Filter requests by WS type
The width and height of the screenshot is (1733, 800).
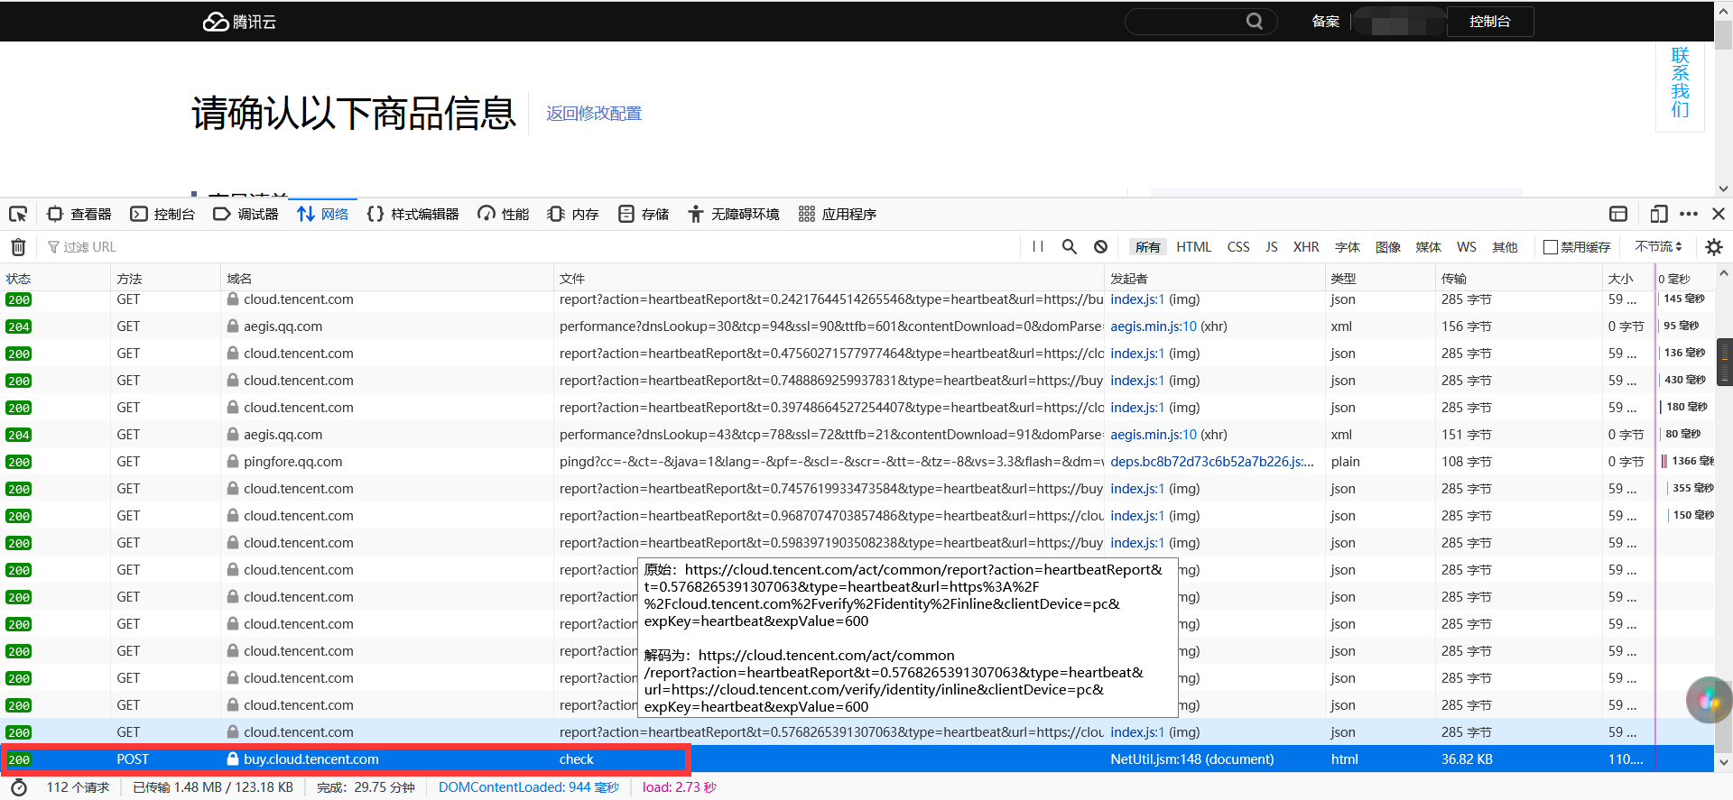(1467, 246)
